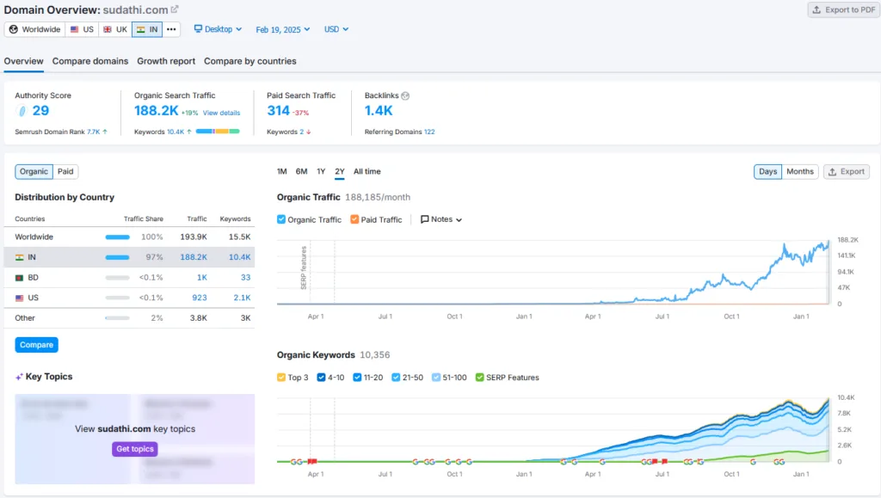Screen dimensions: 881x498
Task: Set time range to 1M
Action: 282,171
